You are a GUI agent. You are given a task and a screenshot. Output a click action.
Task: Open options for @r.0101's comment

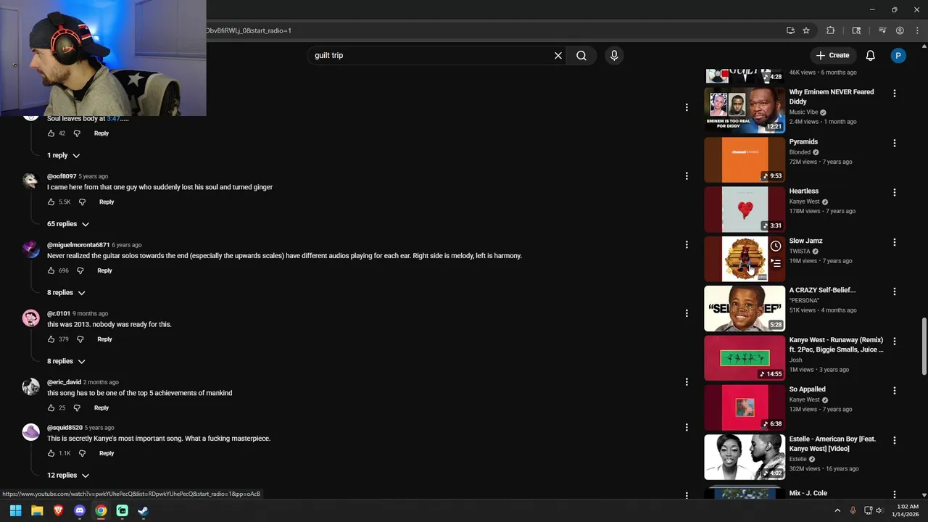tap(687, 313)
